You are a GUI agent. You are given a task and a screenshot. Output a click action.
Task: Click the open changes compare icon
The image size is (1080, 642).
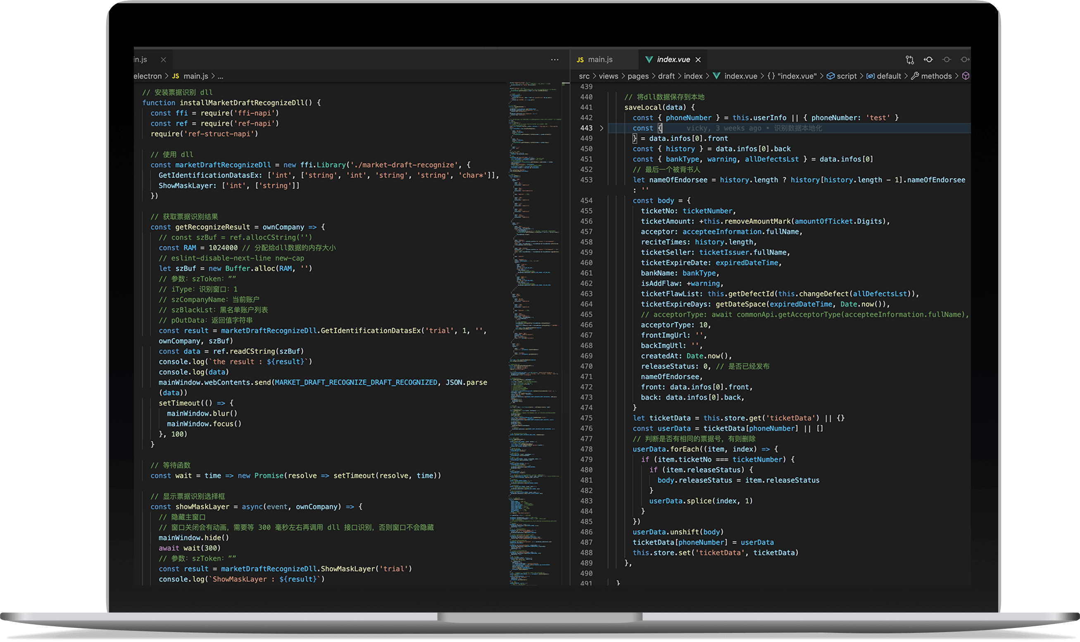tap(910, 60)
